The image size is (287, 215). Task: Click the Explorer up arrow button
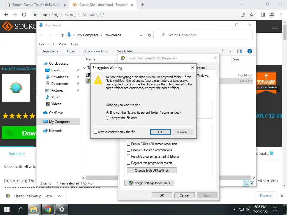(63, 35)
